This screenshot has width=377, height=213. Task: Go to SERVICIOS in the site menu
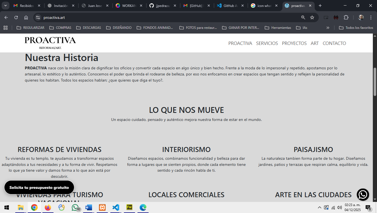point(267,43)
